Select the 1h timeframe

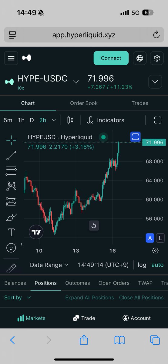point(21,120)
